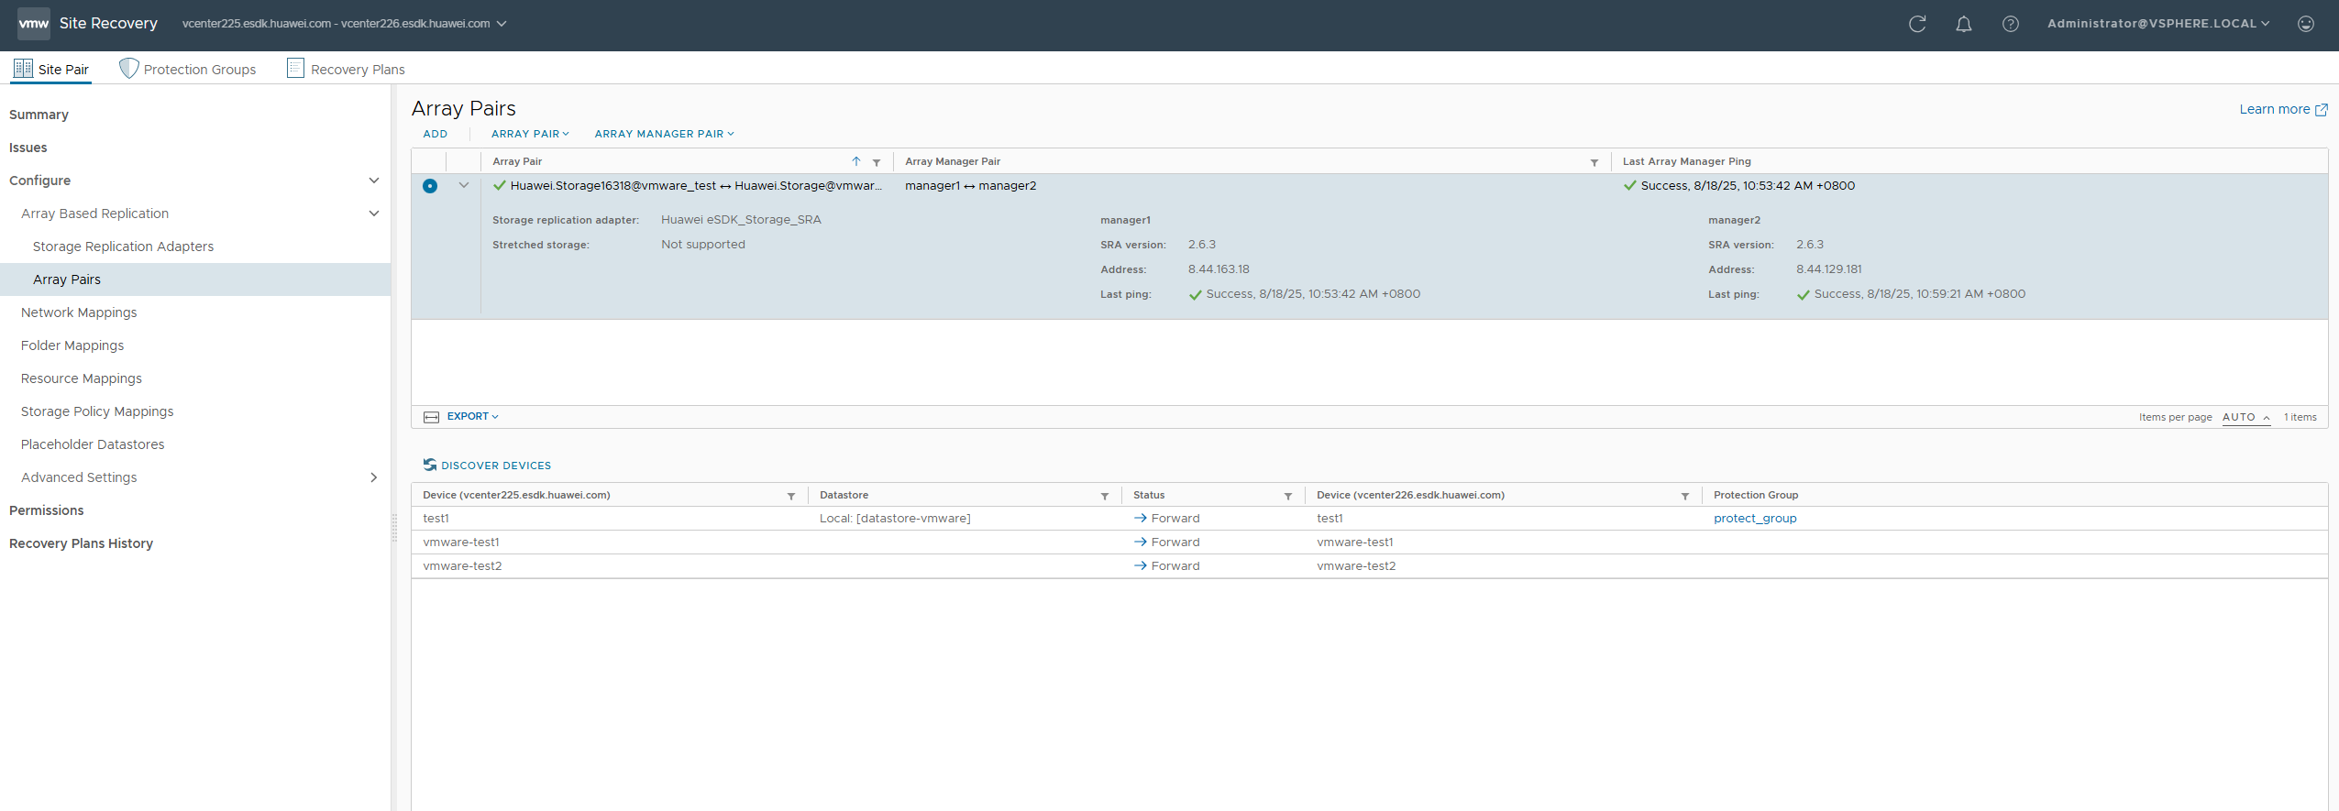Select the vmware-test1 device row
Image resolution: width=2339 pixels, height=811 pixels.
(x=1369, y=542)
